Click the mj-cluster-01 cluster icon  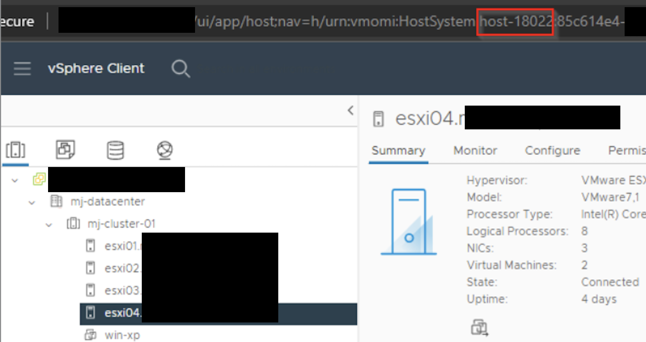73,224
